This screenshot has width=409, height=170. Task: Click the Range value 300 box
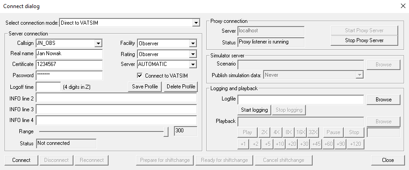pyautogui.click(x=186, y=131)
